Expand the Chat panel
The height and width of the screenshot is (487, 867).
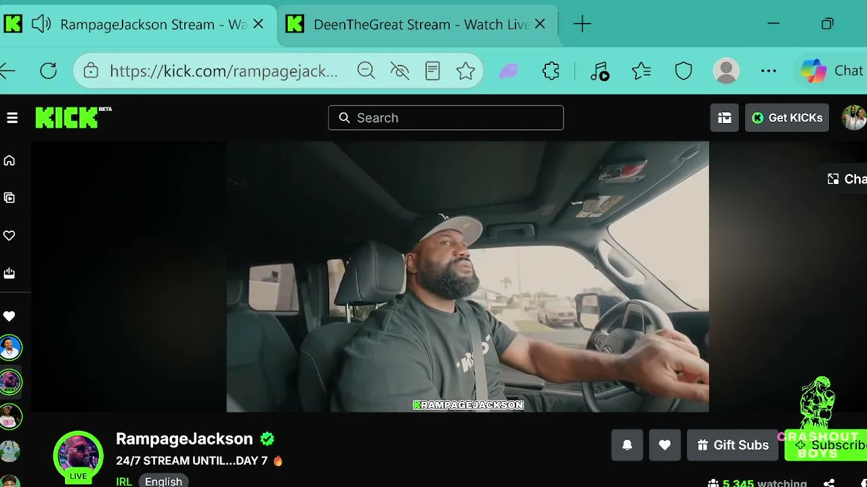846,179
